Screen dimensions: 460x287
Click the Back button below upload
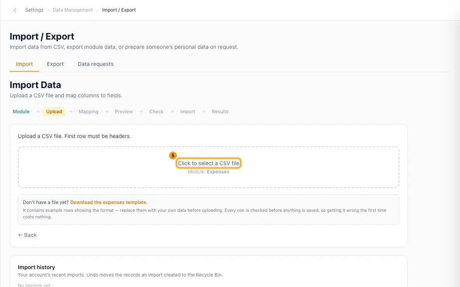[x=27, y=235]
